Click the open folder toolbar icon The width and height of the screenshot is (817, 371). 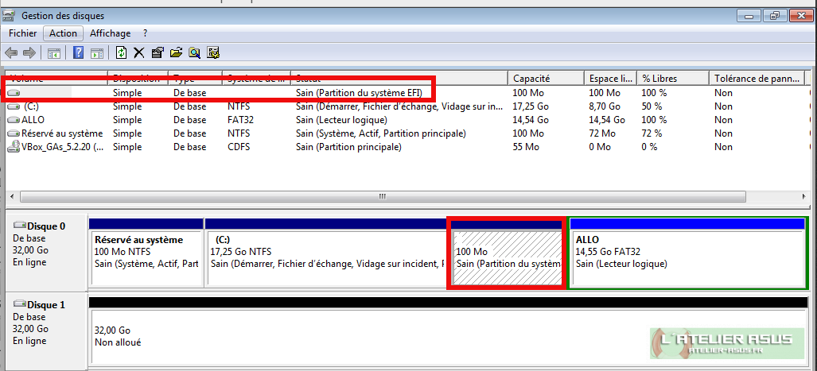[176, 53]
